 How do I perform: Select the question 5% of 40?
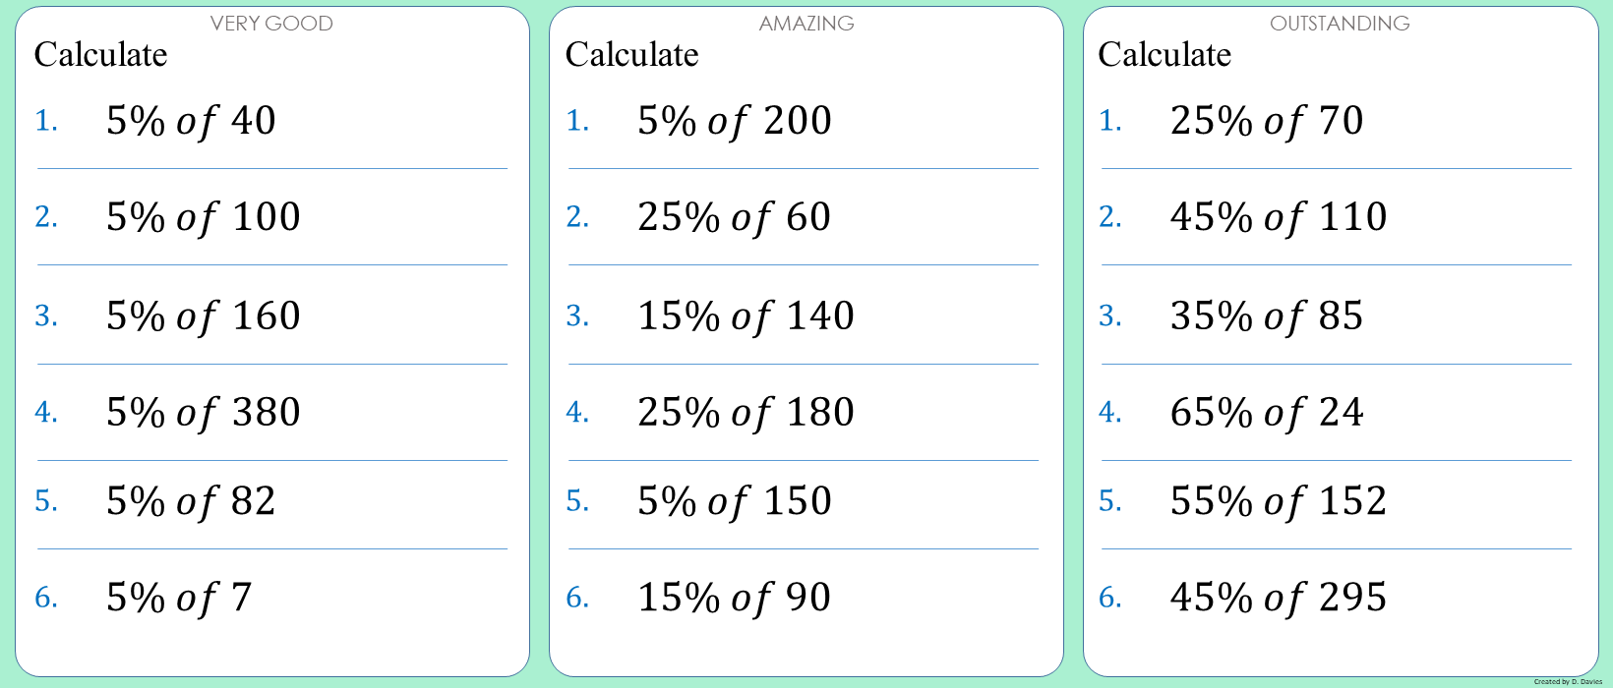click(191, 121)
